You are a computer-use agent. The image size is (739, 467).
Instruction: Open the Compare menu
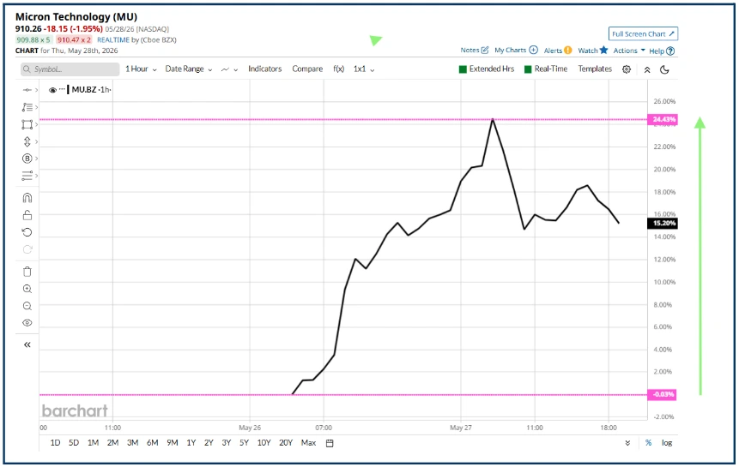307,69
